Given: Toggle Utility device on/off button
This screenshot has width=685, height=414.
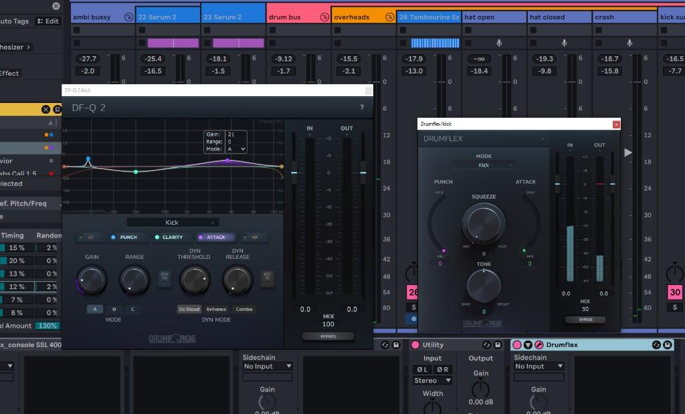Looking at the screenshot, I should click(415, 344).
